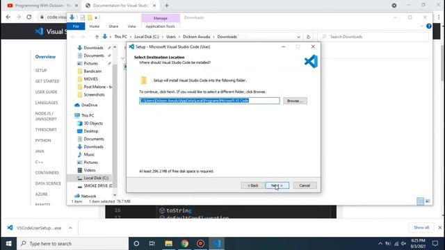Switch to the Home ribbon tab
Screen dimensions: 445x250
(95, 26)
